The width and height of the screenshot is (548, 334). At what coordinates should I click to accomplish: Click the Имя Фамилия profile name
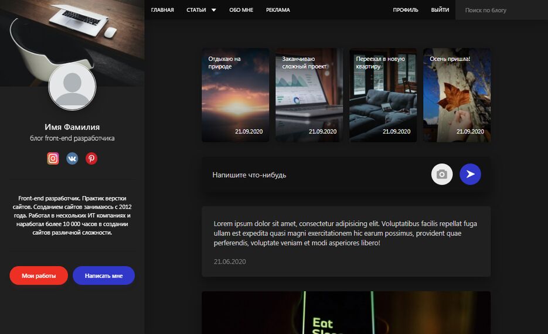tap(72, 127)
